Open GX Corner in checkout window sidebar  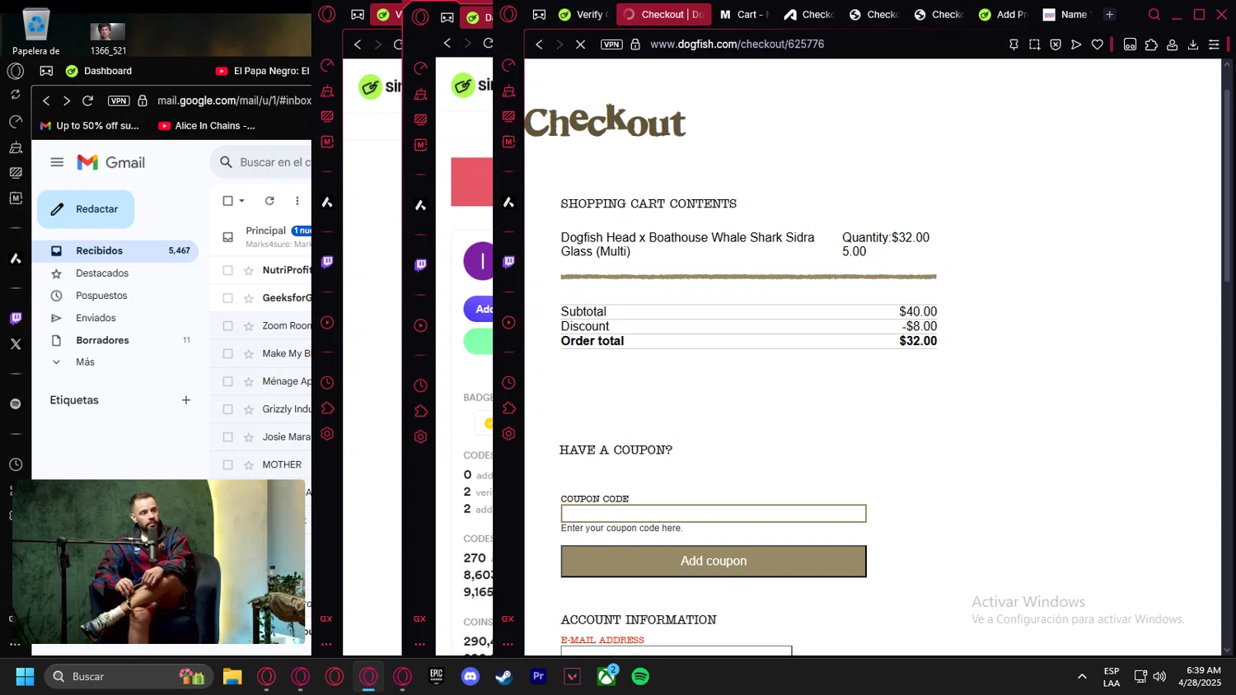[508, 618]
